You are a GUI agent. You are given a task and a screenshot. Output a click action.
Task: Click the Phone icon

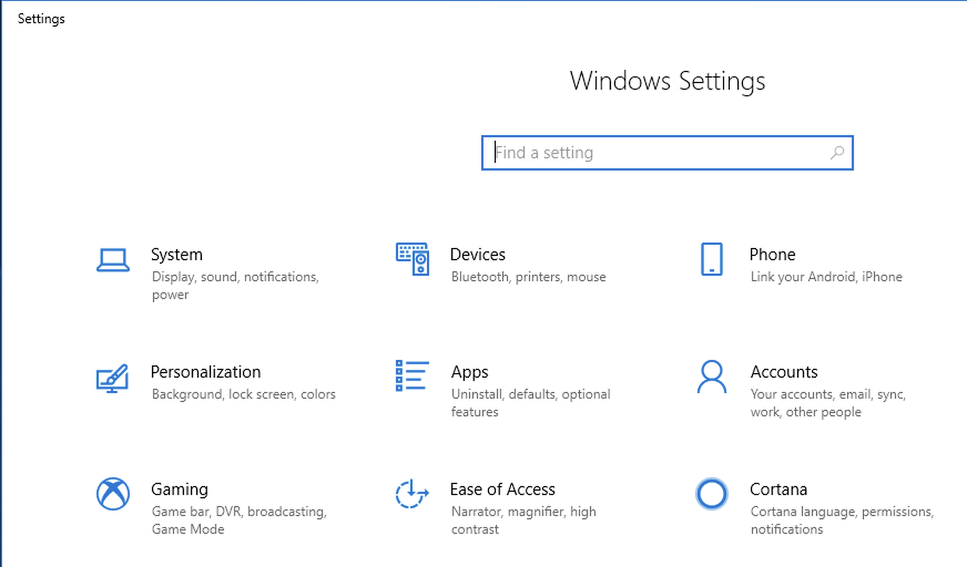point(711,259)
